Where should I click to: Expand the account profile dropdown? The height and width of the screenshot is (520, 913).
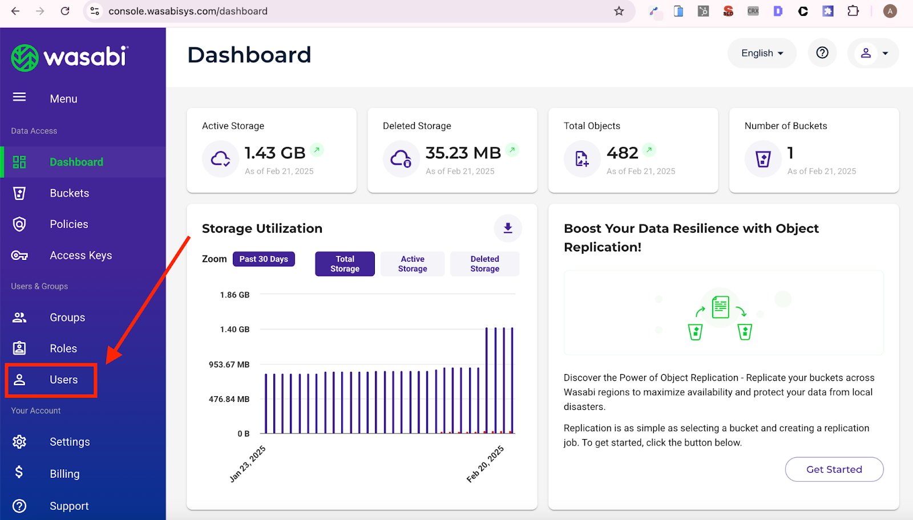[x=873, y=53]
